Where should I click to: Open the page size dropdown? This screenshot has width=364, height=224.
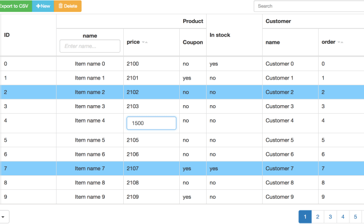pyautogui.click(x=3, y=217)
